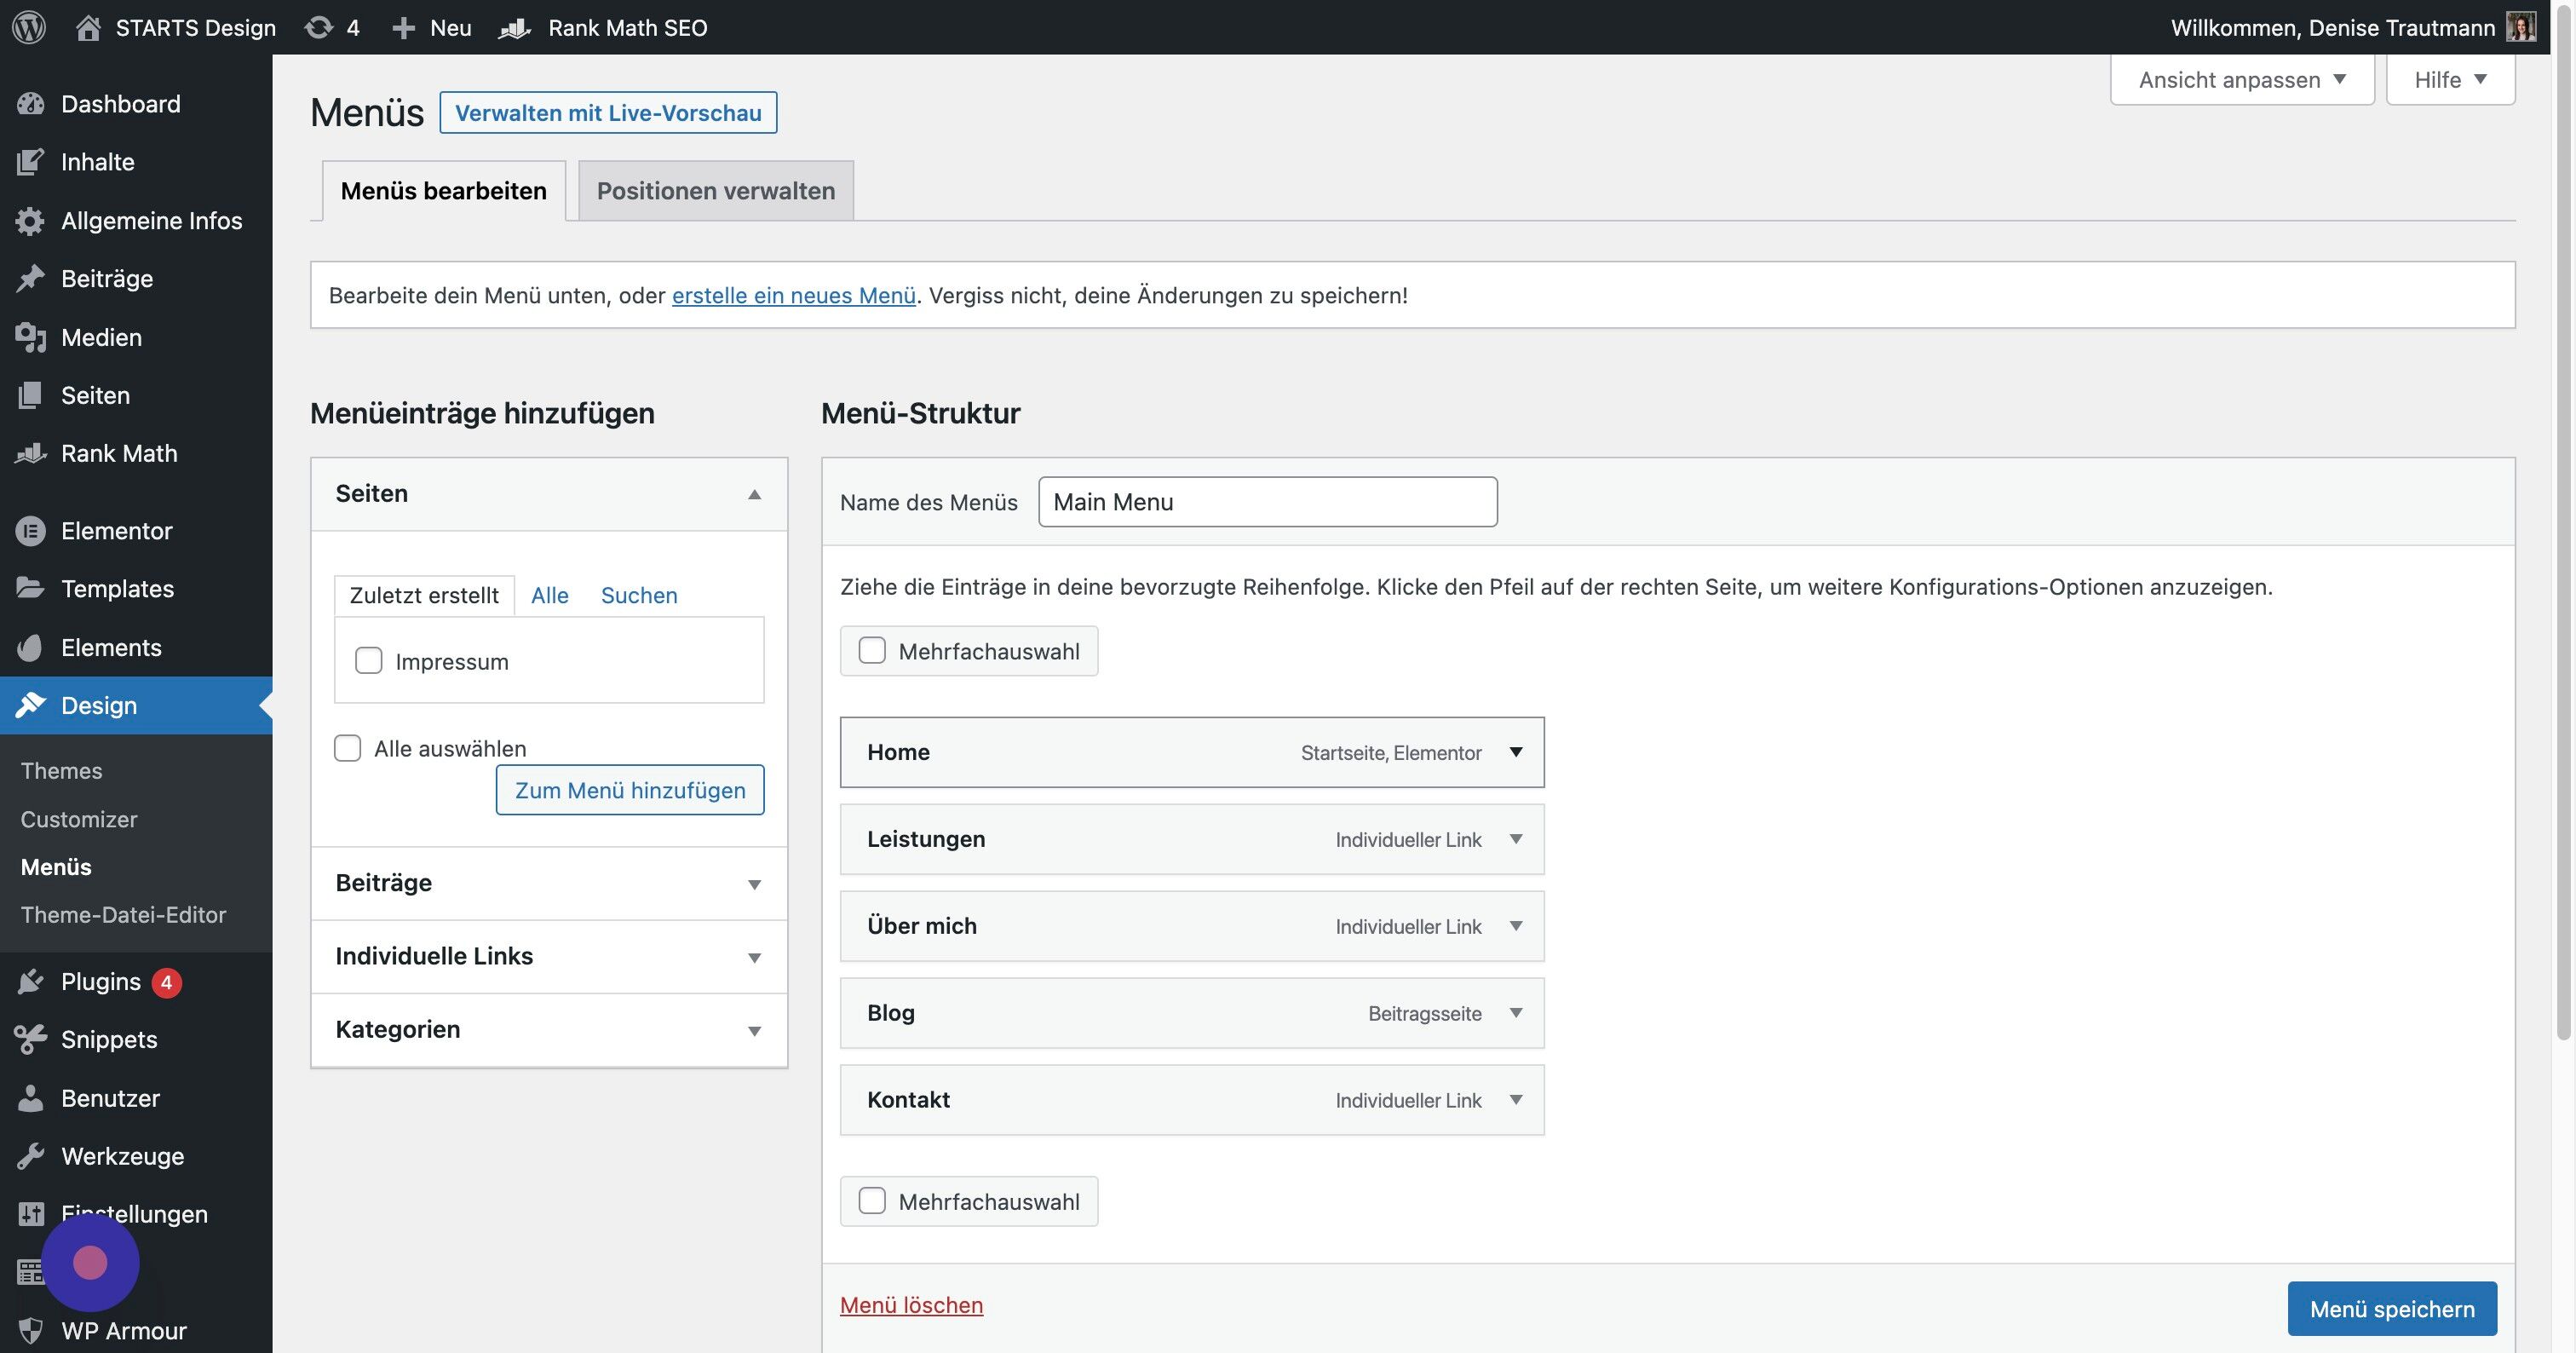Click the plus icon next to Neu

tap(403, 28)
